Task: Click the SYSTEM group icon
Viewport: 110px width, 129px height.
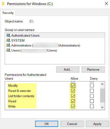Action: (x=8, y=40)
